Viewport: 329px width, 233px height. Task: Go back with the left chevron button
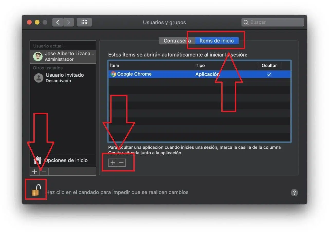click(x=58, y=22)
